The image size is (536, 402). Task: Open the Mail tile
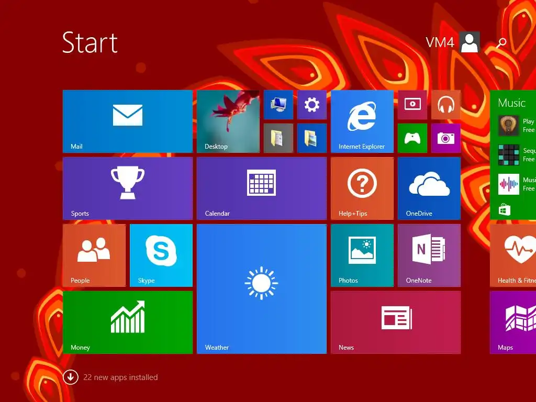[128, 121]
